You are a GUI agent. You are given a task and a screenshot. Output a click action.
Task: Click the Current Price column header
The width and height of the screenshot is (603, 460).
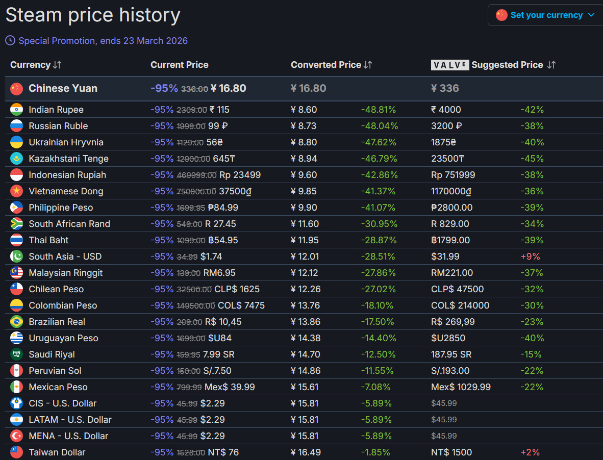click(x=179, y=65)
